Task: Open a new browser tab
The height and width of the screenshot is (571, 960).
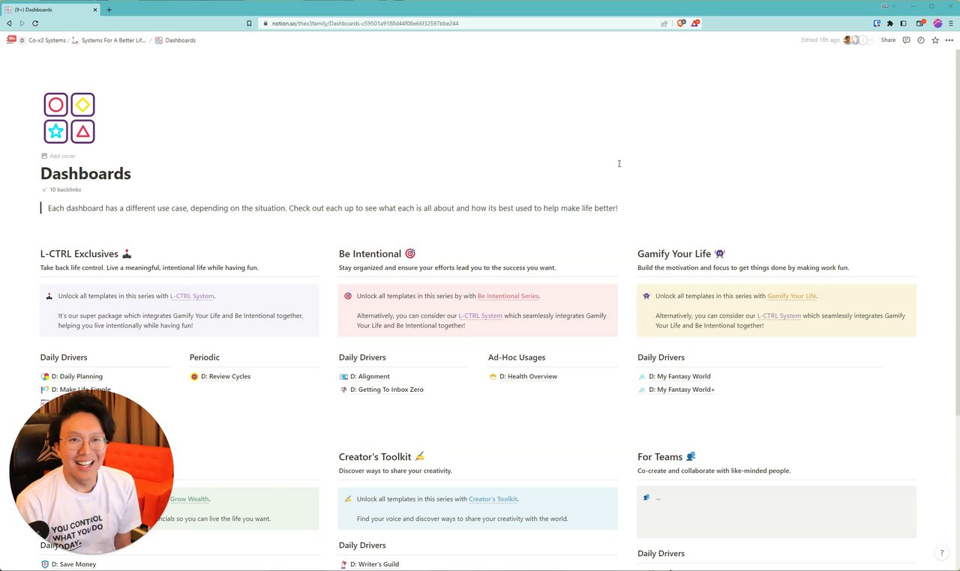Action: (109, 10)
